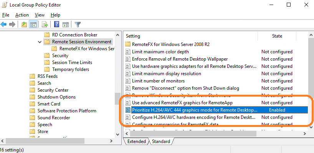Click the Back arrow toolbar icon

[x=3, y=25]
